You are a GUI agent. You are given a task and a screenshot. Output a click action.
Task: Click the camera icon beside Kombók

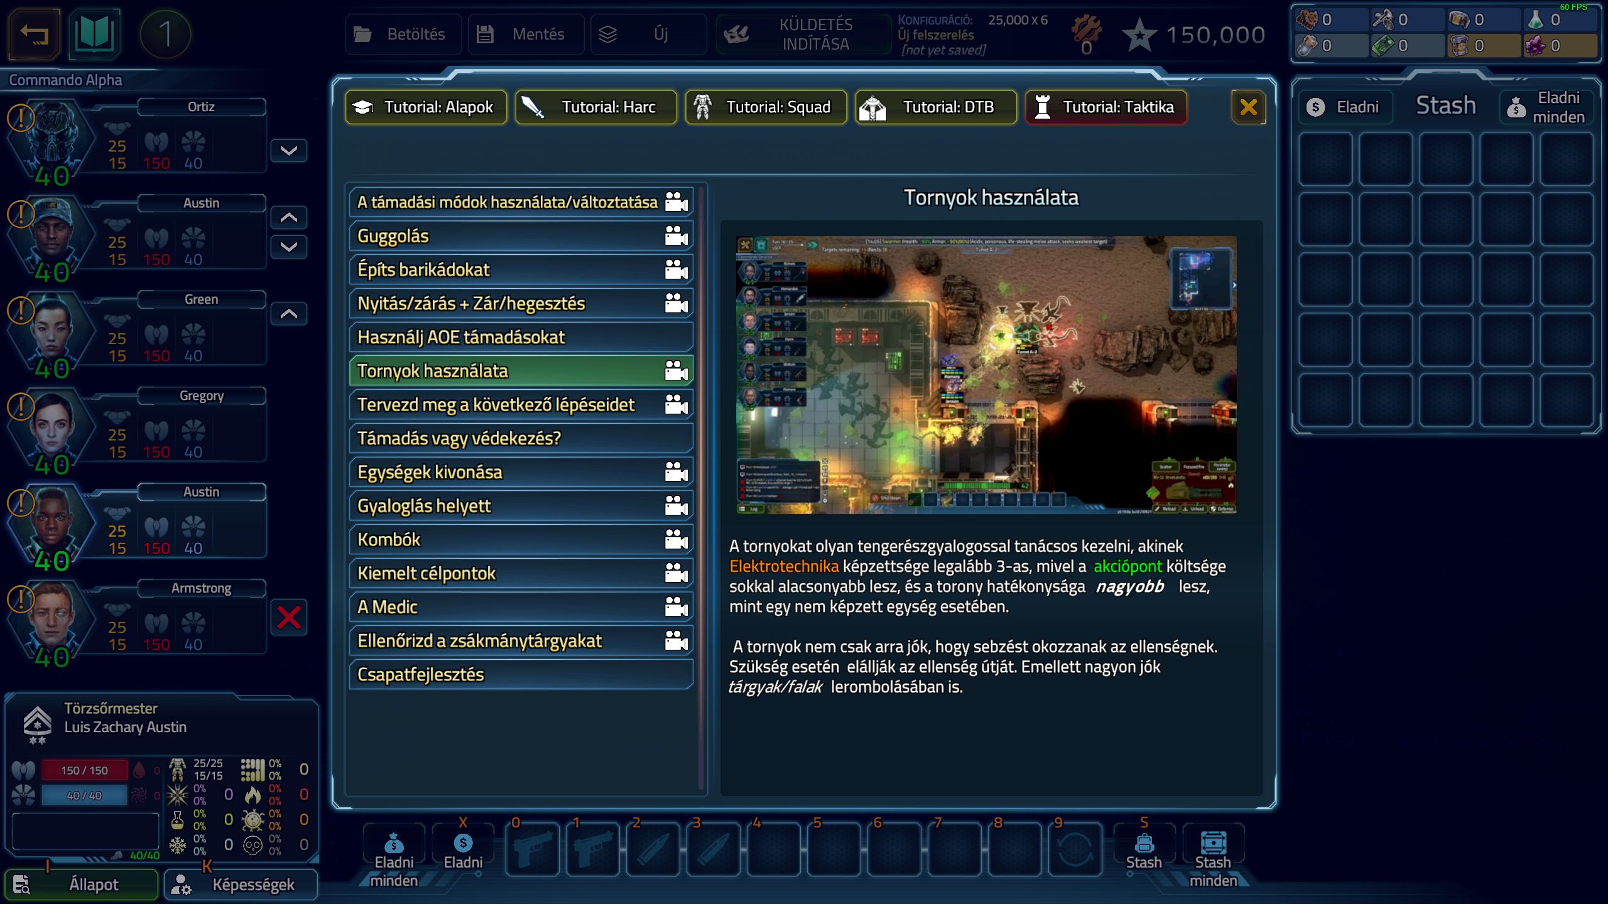676,539
